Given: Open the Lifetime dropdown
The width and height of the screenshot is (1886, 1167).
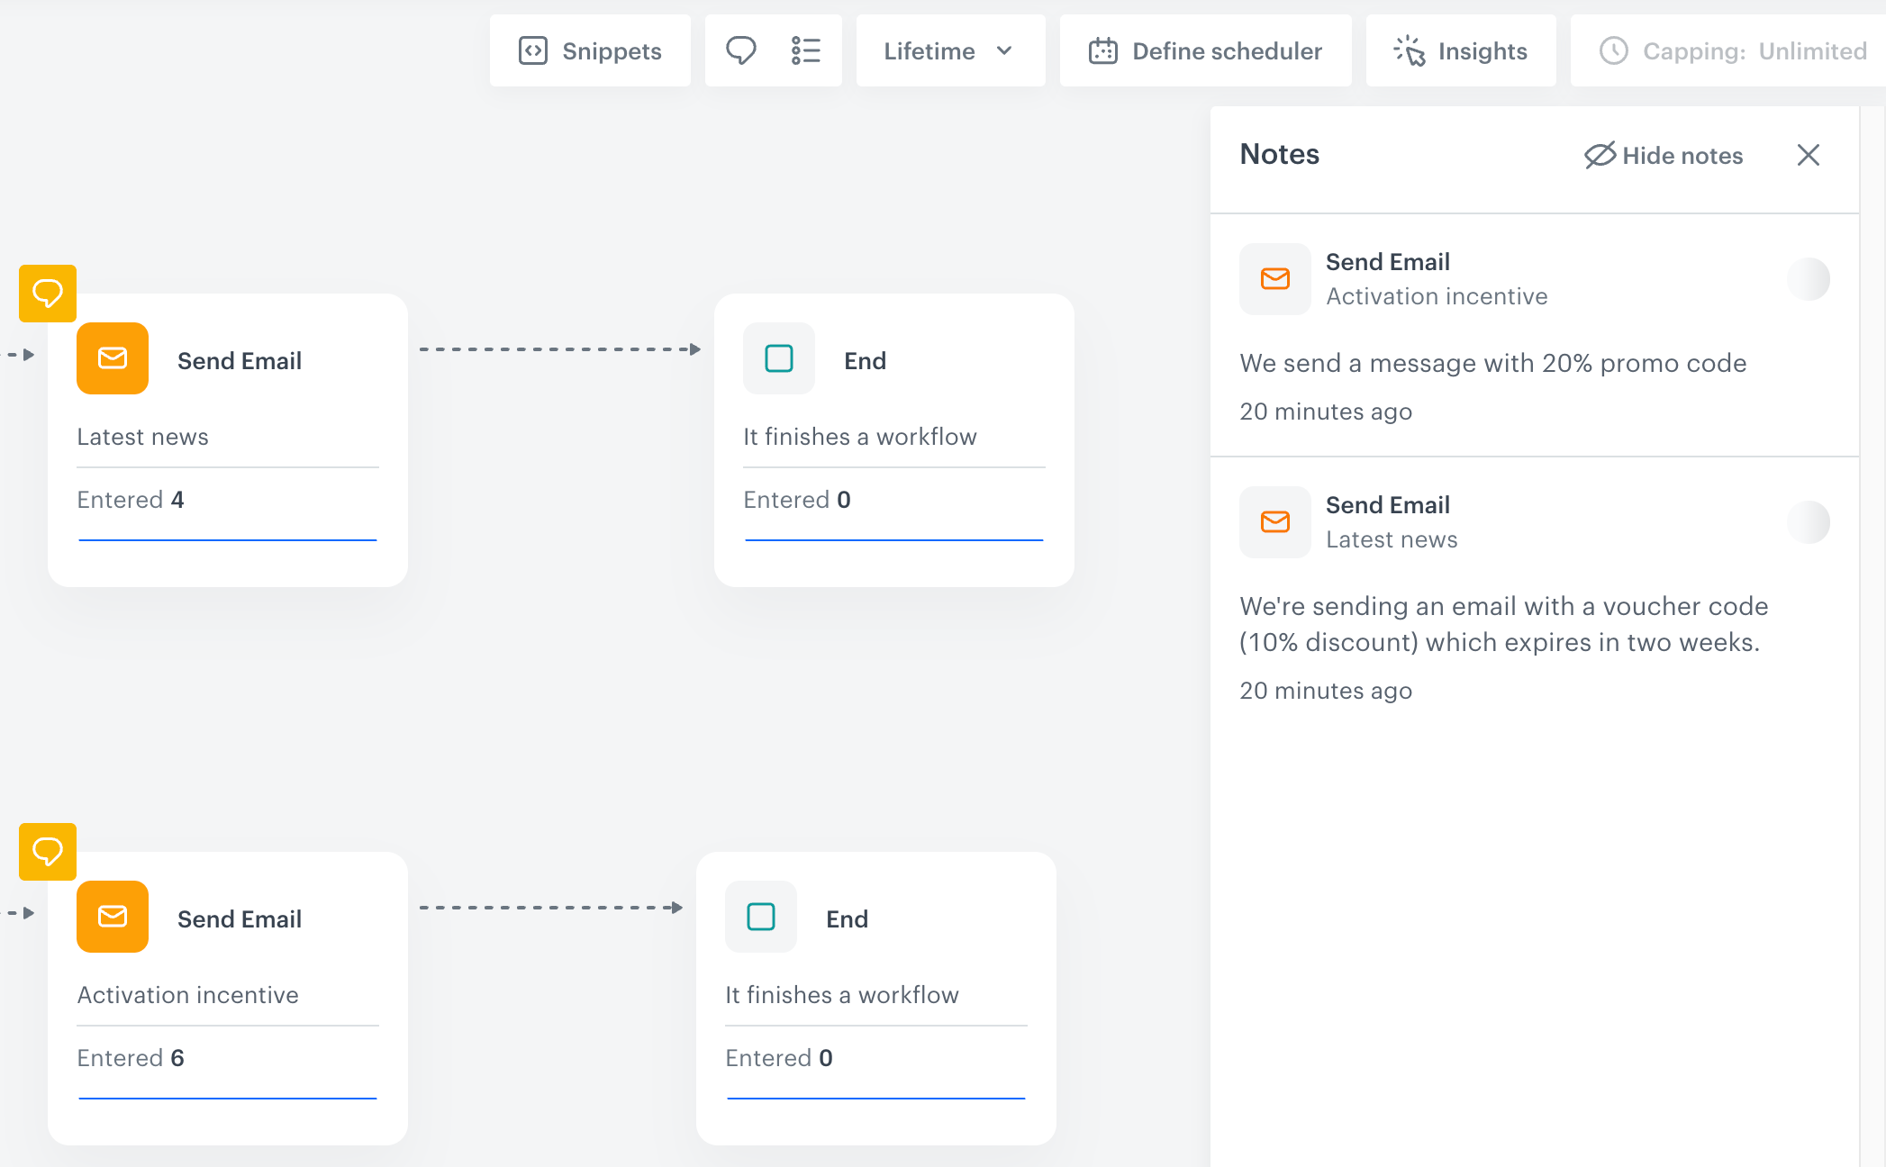Looking at the screenshot, I should click(948, 51).
